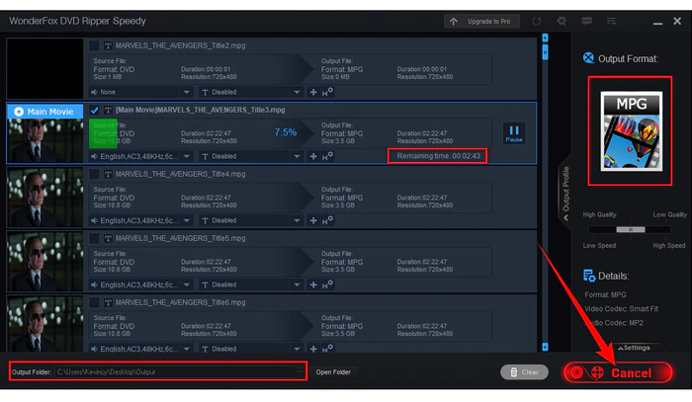Open the audio track dropdown for Title4.mpg
The height and width of the screenshot is (402, 692).
(140, 220)
